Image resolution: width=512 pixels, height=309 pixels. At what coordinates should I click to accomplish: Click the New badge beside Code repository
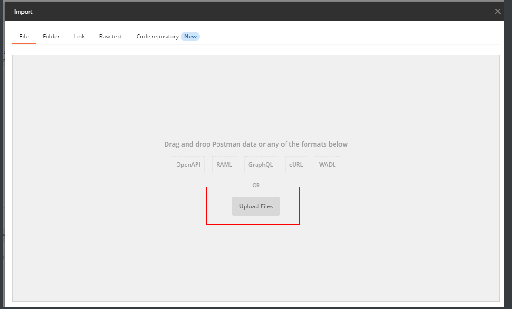point(190,37)
